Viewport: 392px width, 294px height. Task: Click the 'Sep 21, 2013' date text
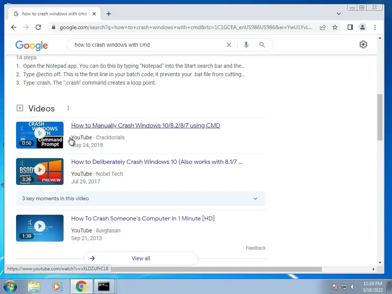(87, 238)
